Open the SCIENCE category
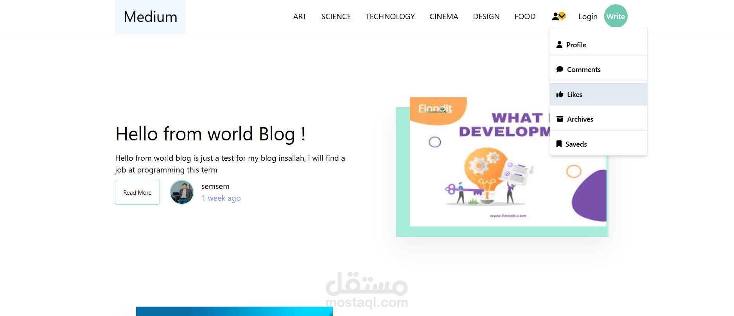Viewport: 734px width, 316px height. (336, 16)
